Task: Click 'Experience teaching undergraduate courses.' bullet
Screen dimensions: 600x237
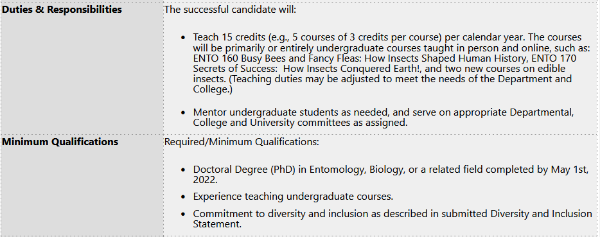Action: [x=293, y=197]
